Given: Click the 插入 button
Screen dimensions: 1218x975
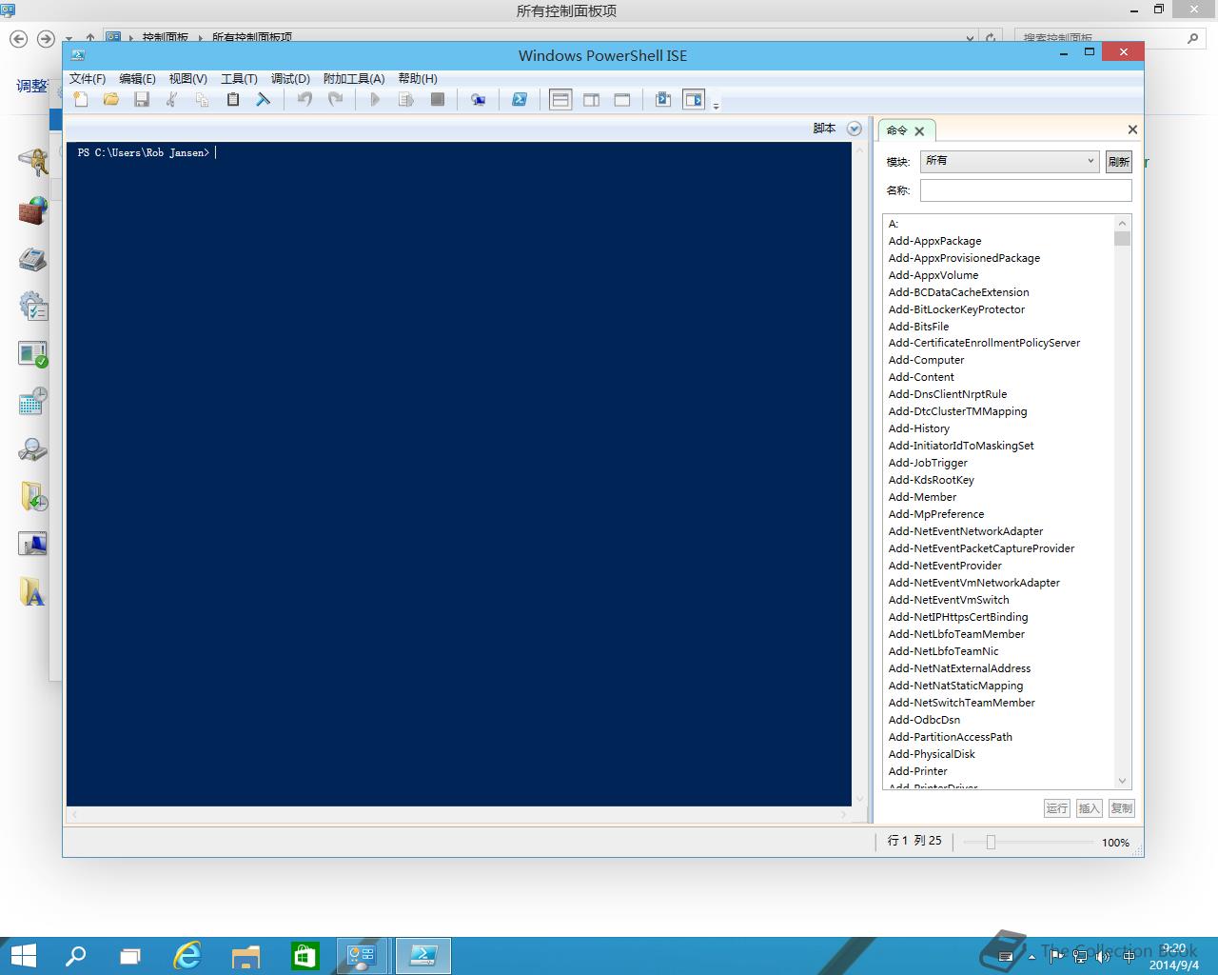Looking at the screenshot, I should 1090,808.
